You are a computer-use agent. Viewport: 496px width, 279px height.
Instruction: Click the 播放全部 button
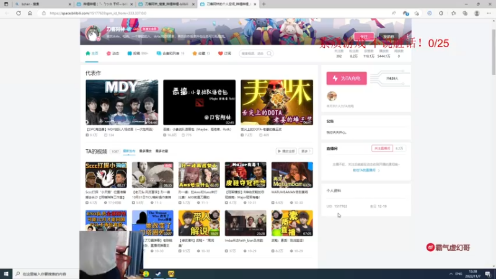pos(286,151)
